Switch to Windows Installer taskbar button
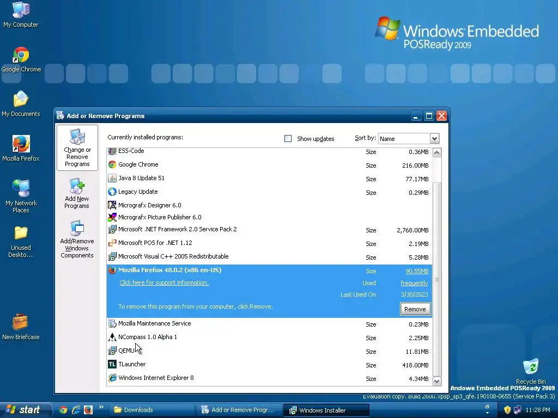Viewport: 558px width, 418px height. [x=326, y=410]
